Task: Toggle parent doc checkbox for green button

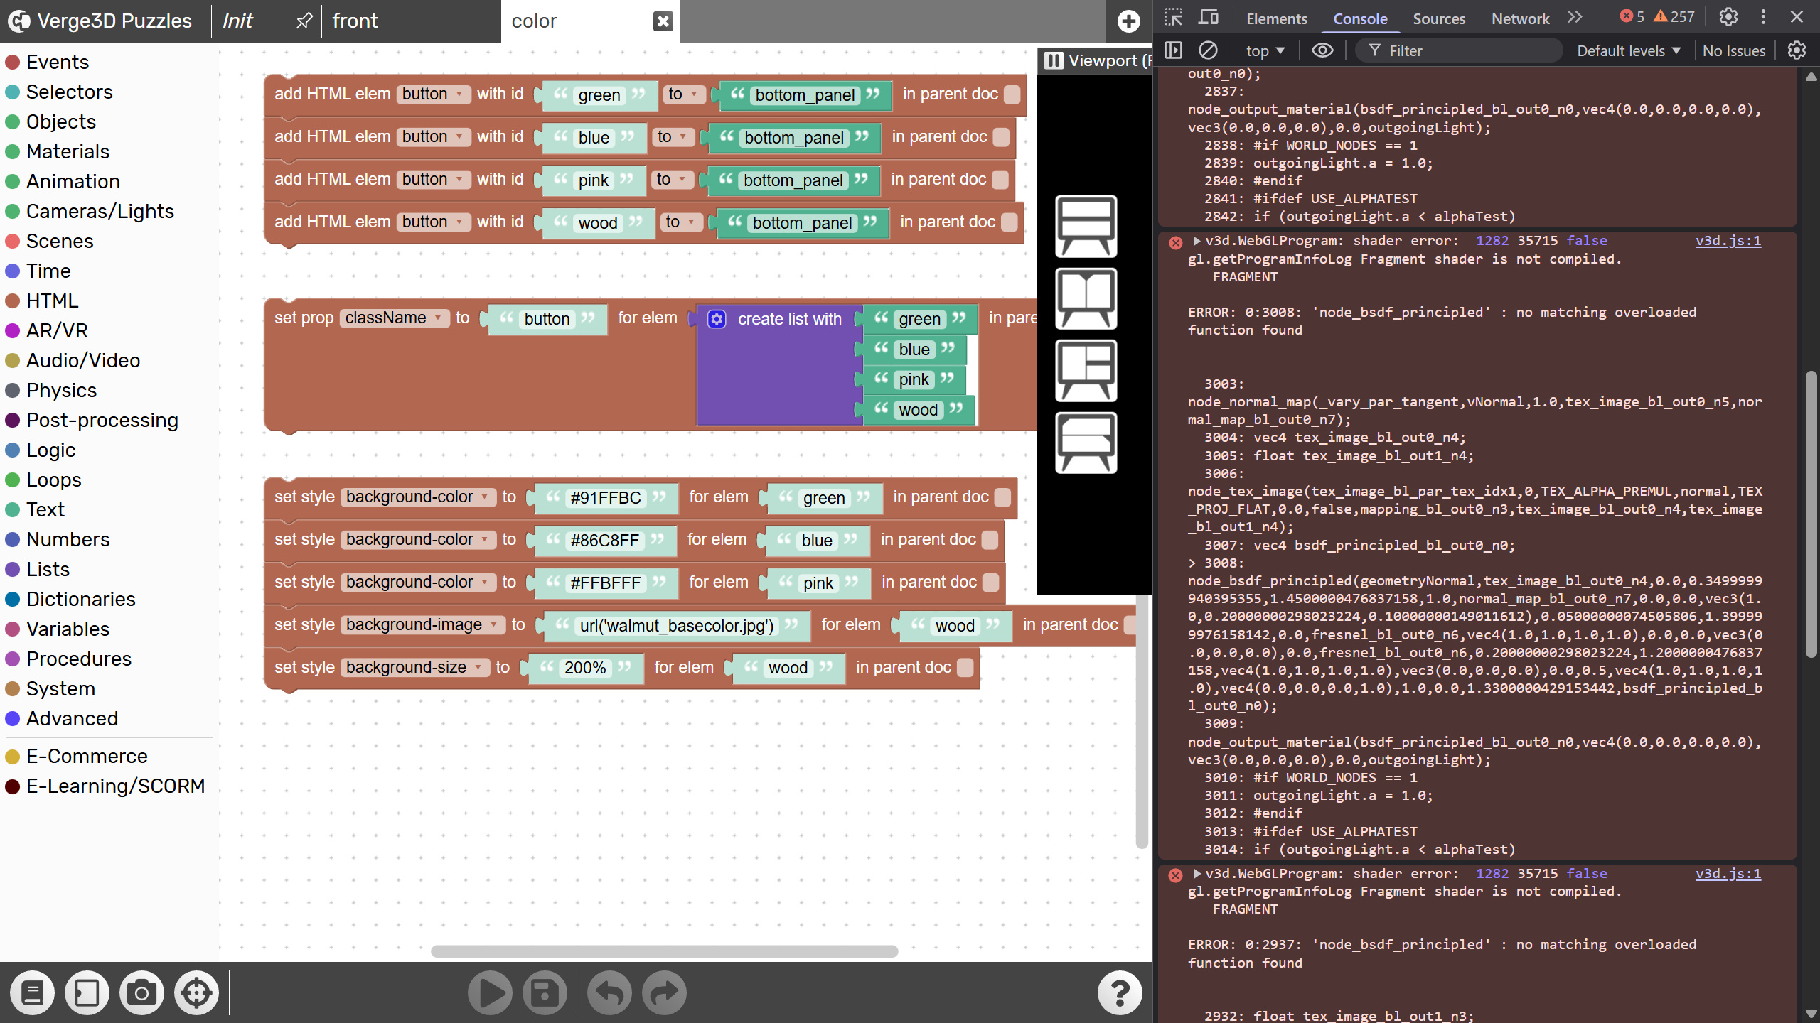Action: click(x=1012, y=94)
